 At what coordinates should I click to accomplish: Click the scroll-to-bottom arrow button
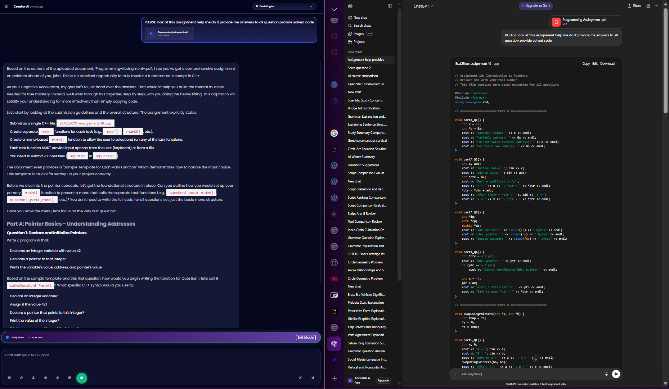tap(536, 359)
